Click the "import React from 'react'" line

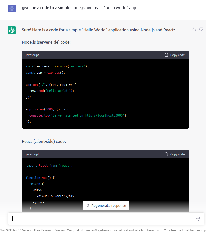[49, 166]
